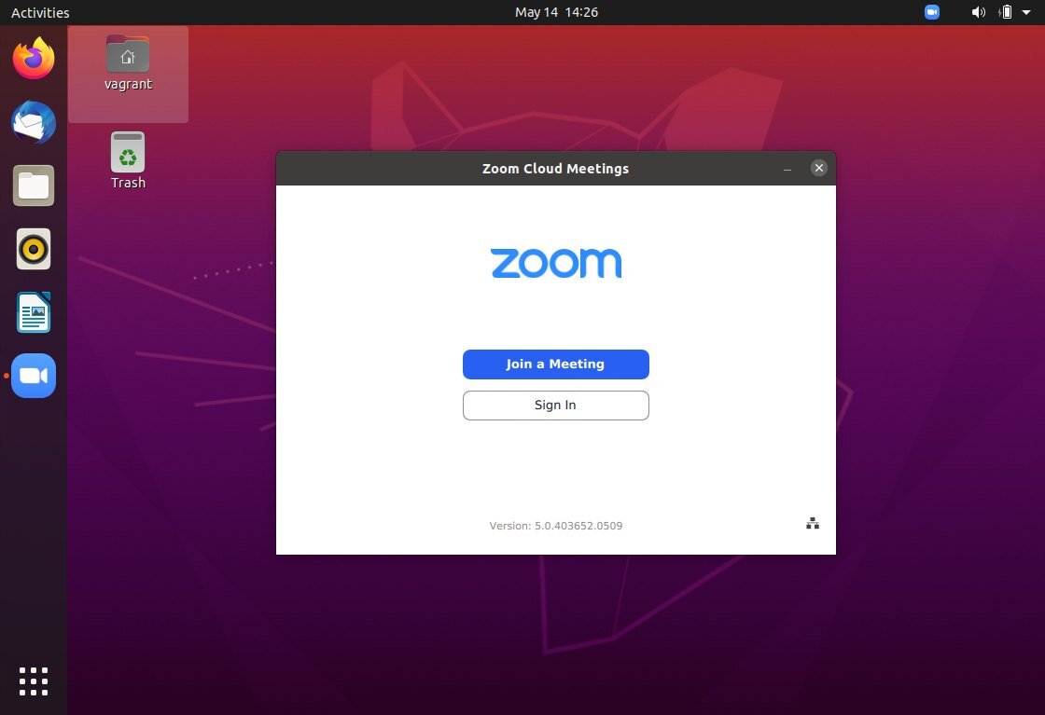Viewport: 1045px width, 715px height.
Task: Open Show Applications grid
Action: pos(34,681)
